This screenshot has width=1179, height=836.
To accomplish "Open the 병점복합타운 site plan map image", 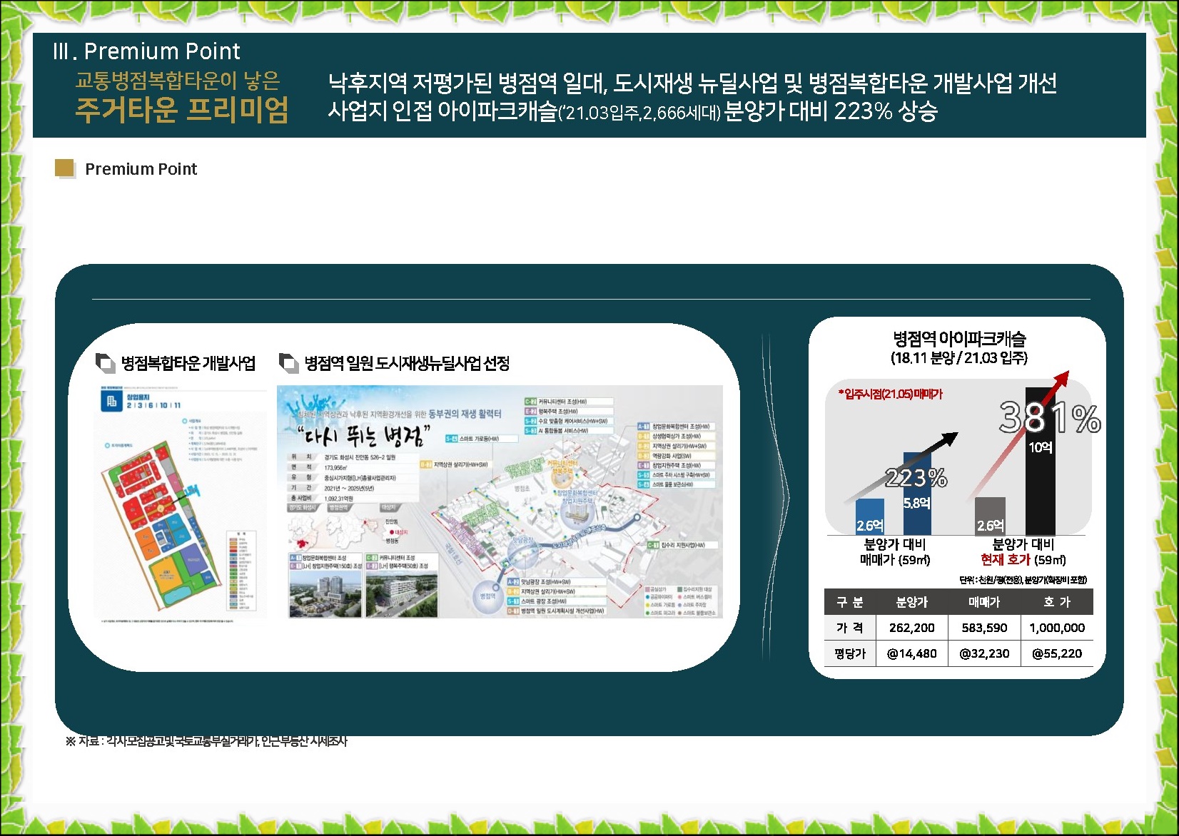I will coord(181,506).
